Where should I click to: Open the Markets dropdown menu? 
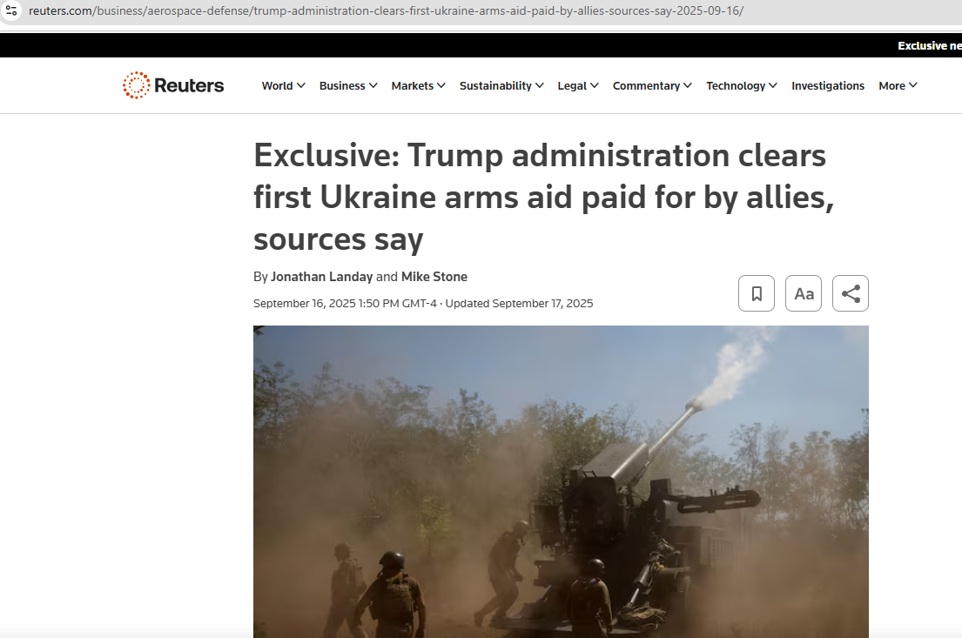[419, 85]
